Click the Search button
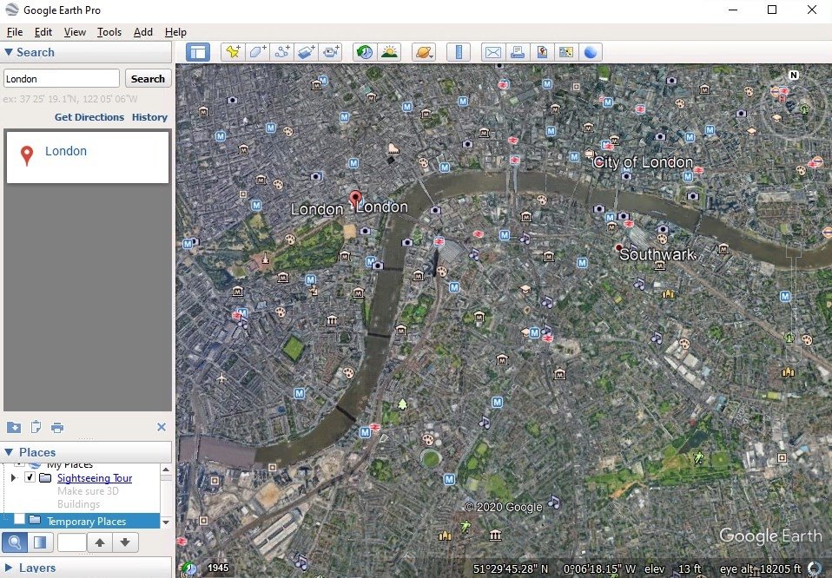Image resolution: width=832 pixels, height=578 pixels. (x=148, y=78)
